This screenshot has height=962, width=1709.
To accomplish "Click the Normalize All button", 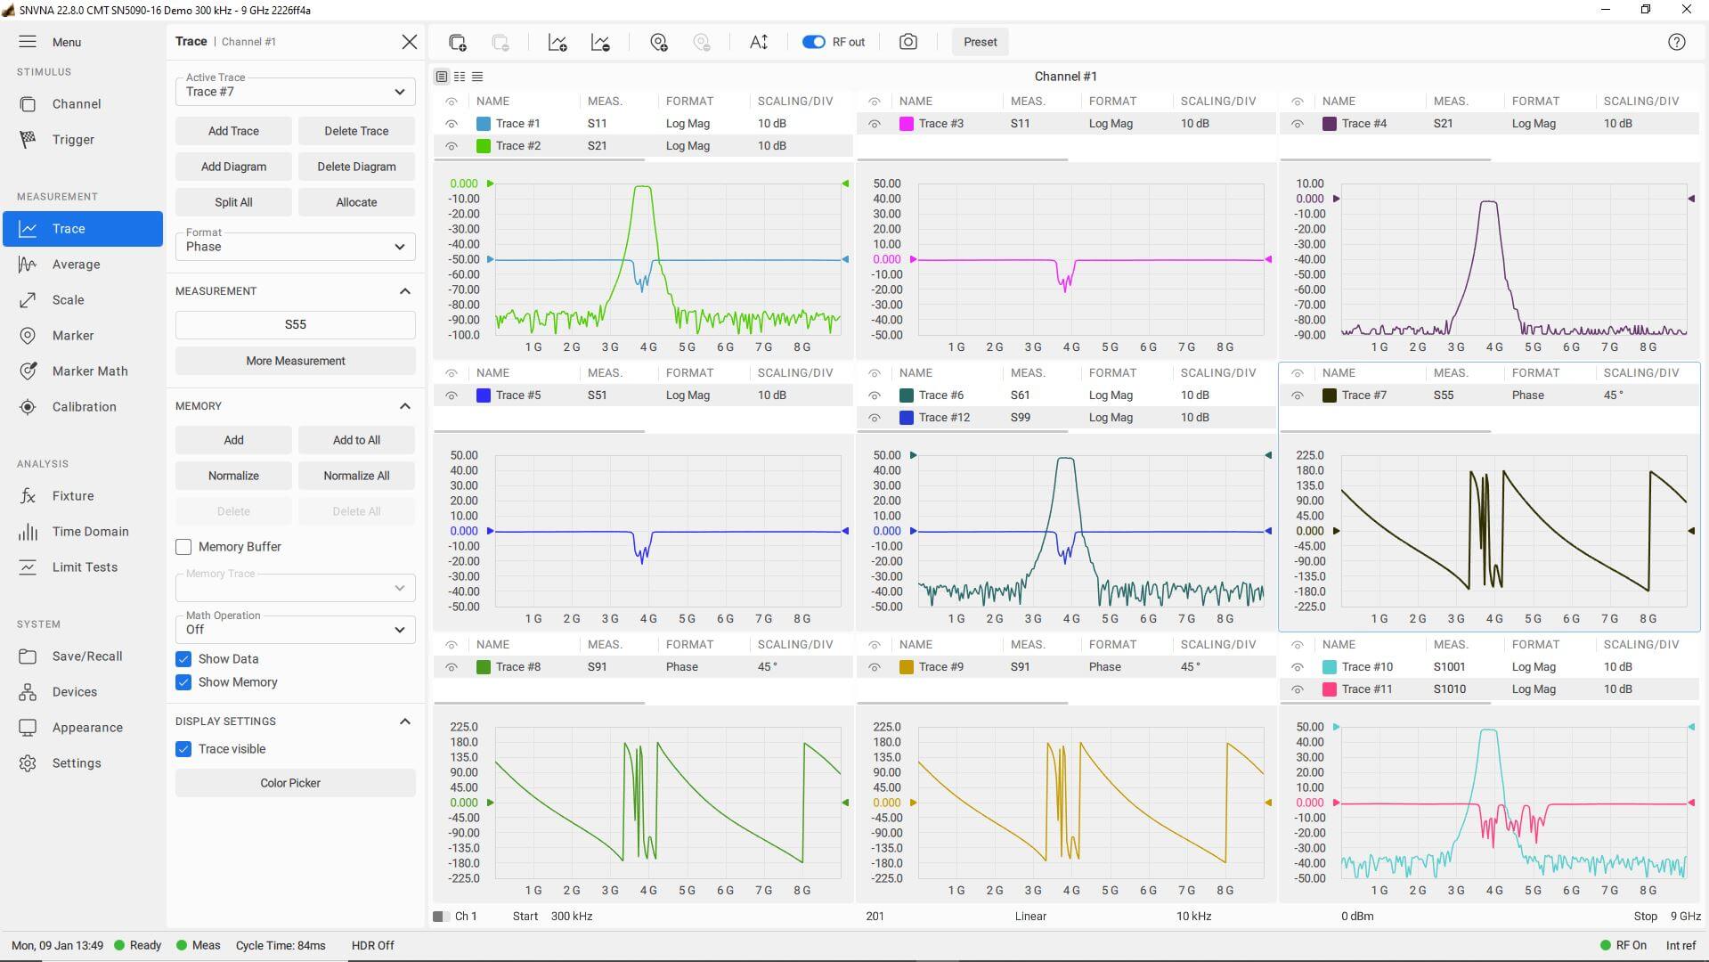I will click(x=356, y=475).
